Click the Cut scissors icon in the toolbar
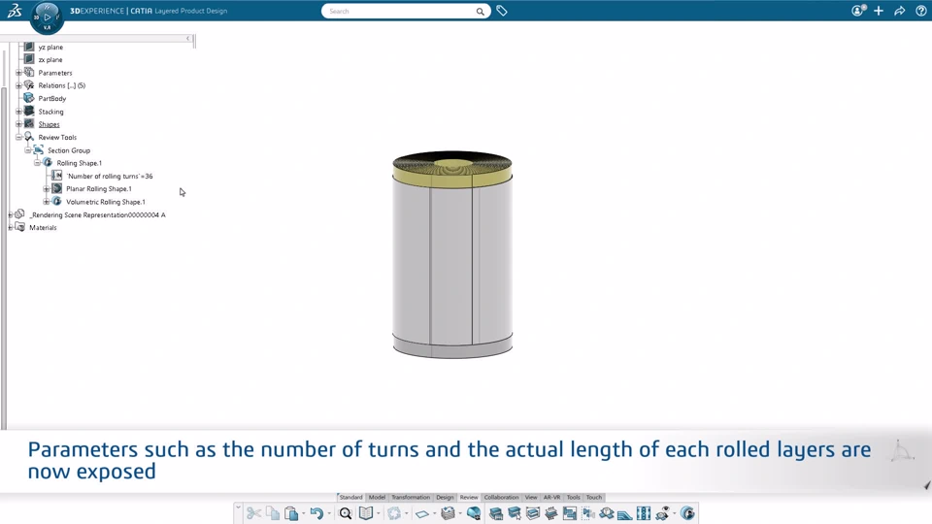Viewport: 932px width, 524px height. pos(253,513)
